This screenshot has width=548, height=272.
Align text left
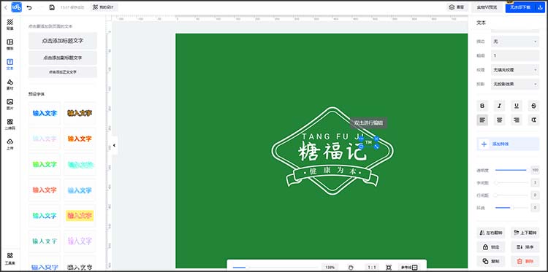point(482,120)
